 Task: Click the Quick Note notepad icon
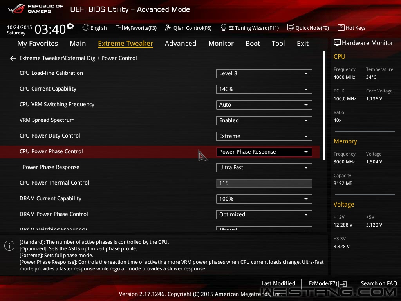291,27
